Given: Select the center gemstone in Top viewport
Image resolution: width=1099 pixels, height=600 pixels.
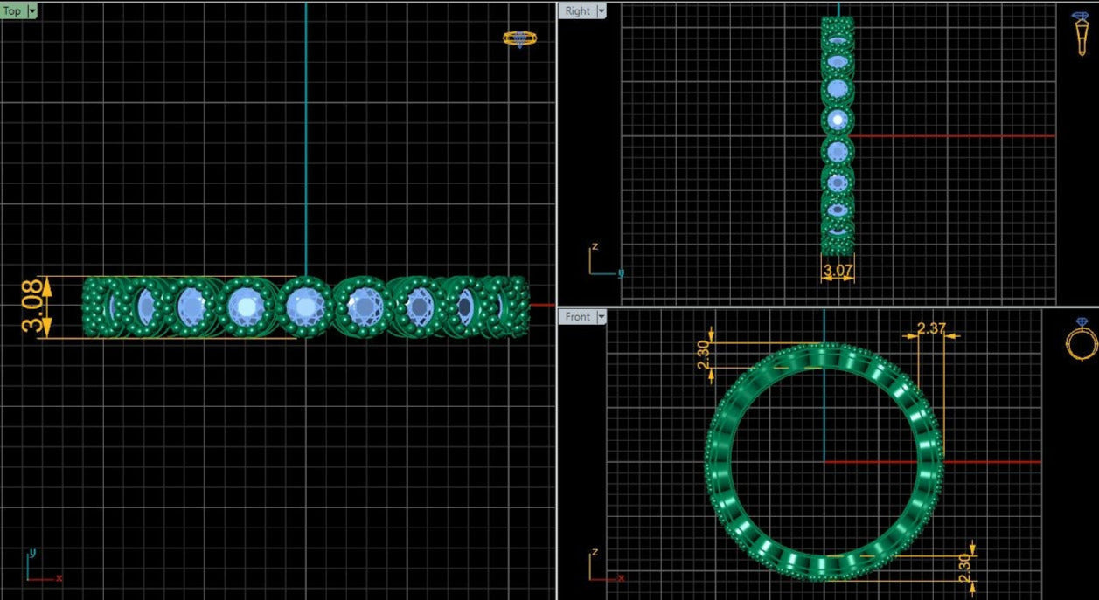Looking at the screenshot, I should [x=305, y=307].
